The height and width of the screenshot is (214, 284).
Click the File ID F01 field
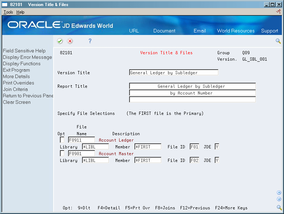coord(194,147)
